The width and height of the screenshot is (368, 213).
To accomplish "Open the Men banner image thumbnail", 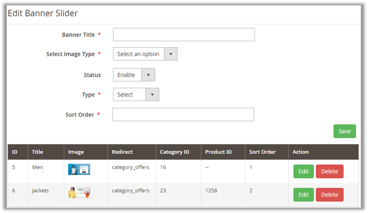I will point(79,169).
